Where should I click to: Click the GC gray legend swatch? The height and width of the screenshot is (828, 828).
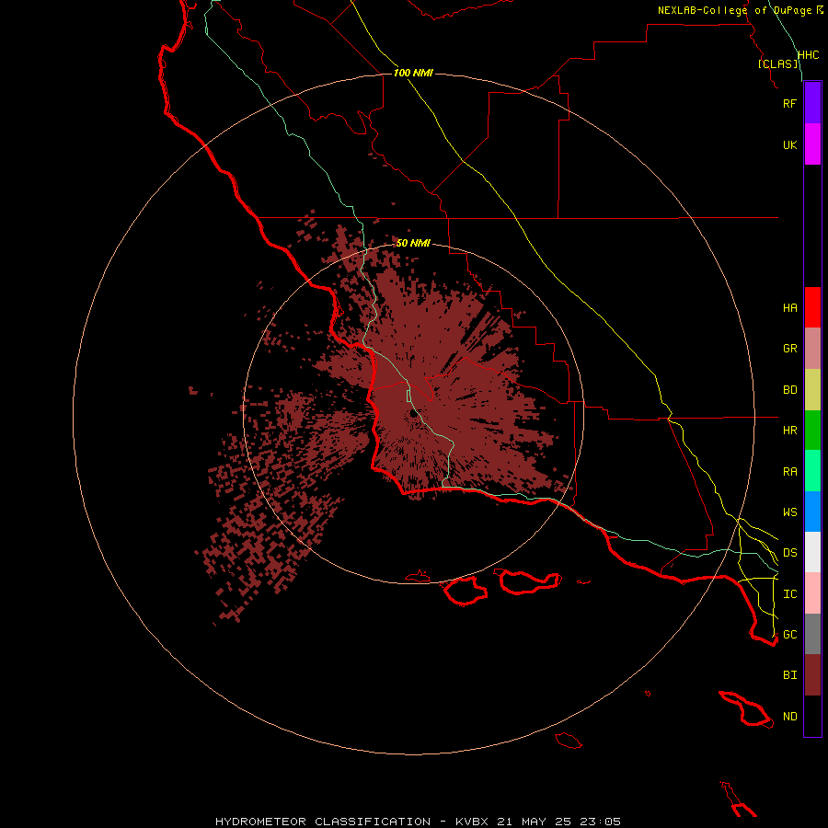pos(812,634)
